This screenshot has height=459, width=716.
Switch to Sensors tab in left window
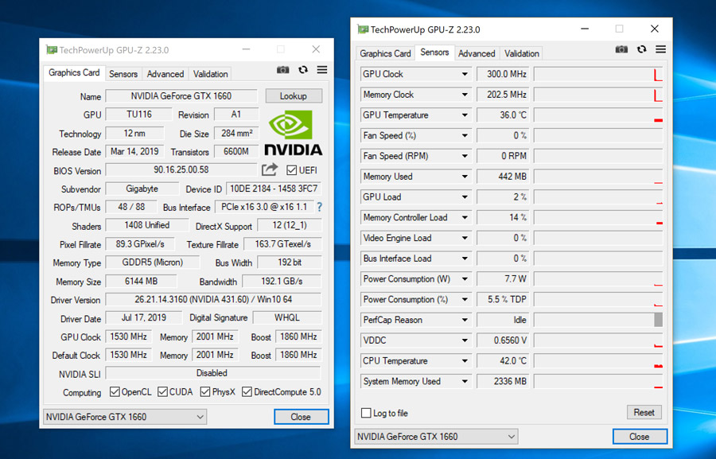(x=123, y=74)
